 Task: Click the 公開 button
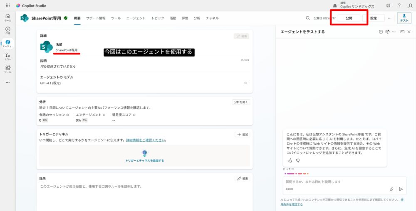pyautogui.click(x=349, y=18)
